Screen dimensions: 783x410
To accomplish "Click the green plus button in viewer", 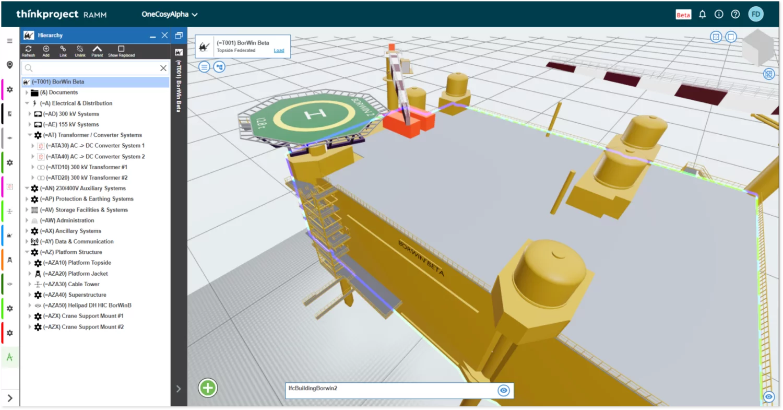I will [208, 388].
